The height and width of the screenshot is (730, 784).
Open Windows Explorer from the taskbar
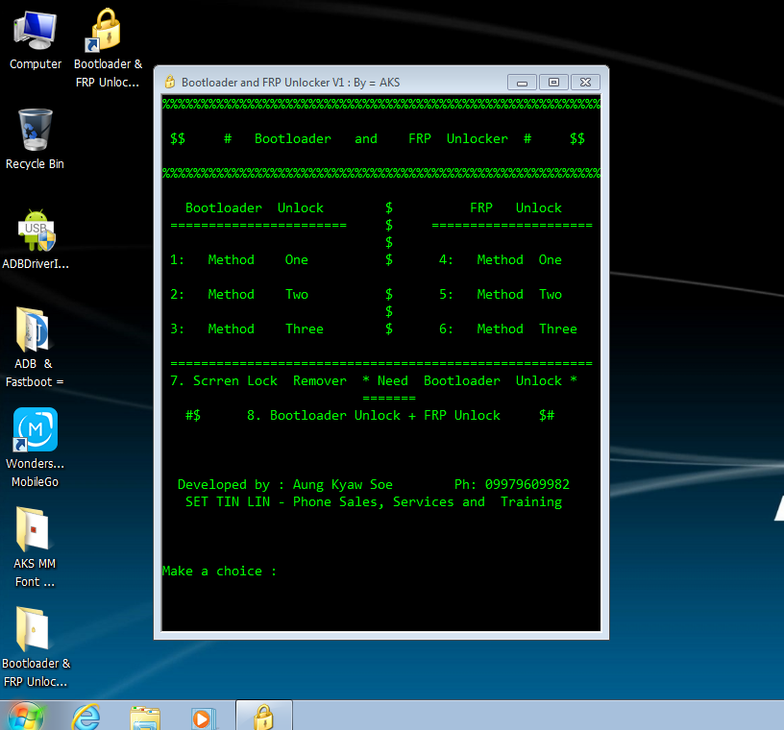(144, 717)
